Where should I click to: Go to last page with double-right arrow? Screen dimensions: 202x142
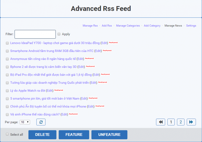(x=191, y=122)
